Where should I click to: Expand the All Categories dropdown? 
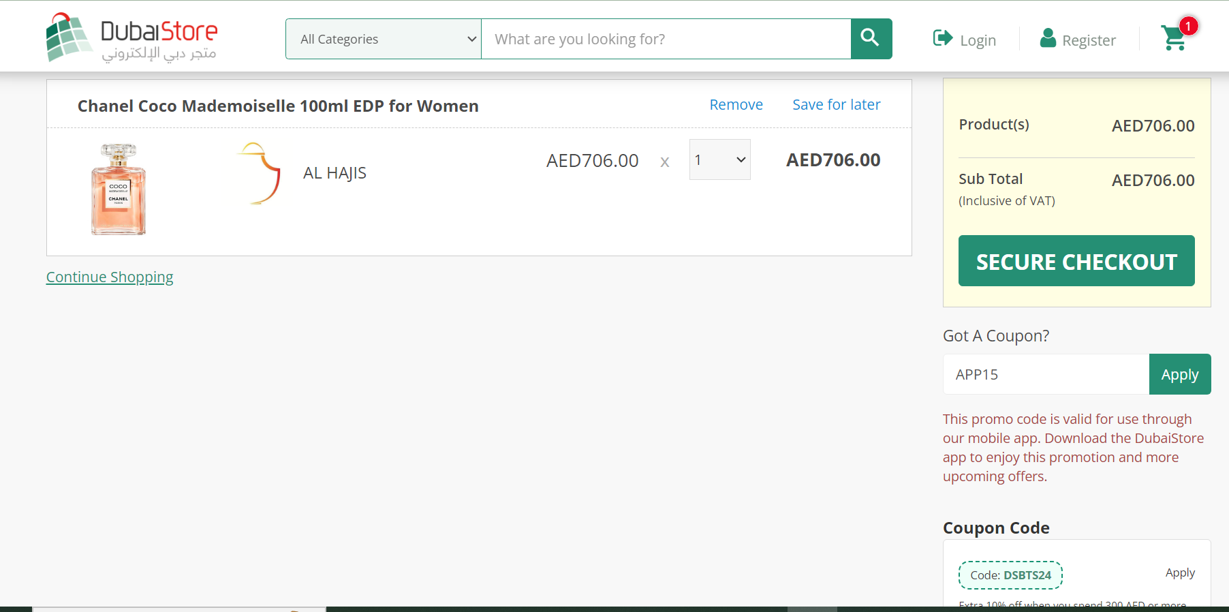[384, 39]
